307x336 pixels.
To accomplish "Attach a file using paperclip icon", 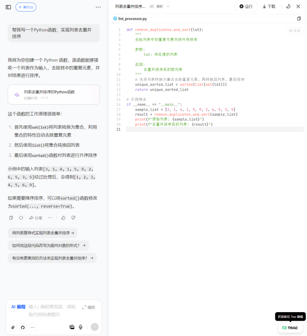I will [x=13, y=327].
